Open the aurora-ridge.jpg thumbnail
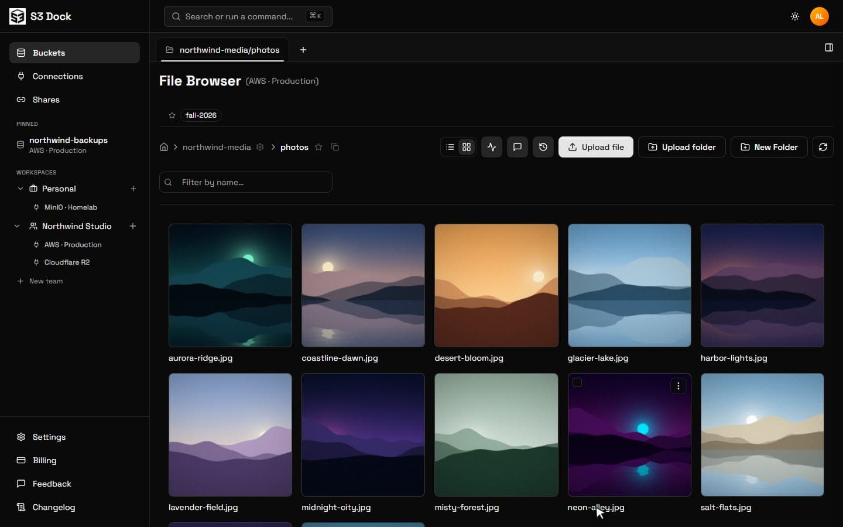 click(x=230, y=285)
